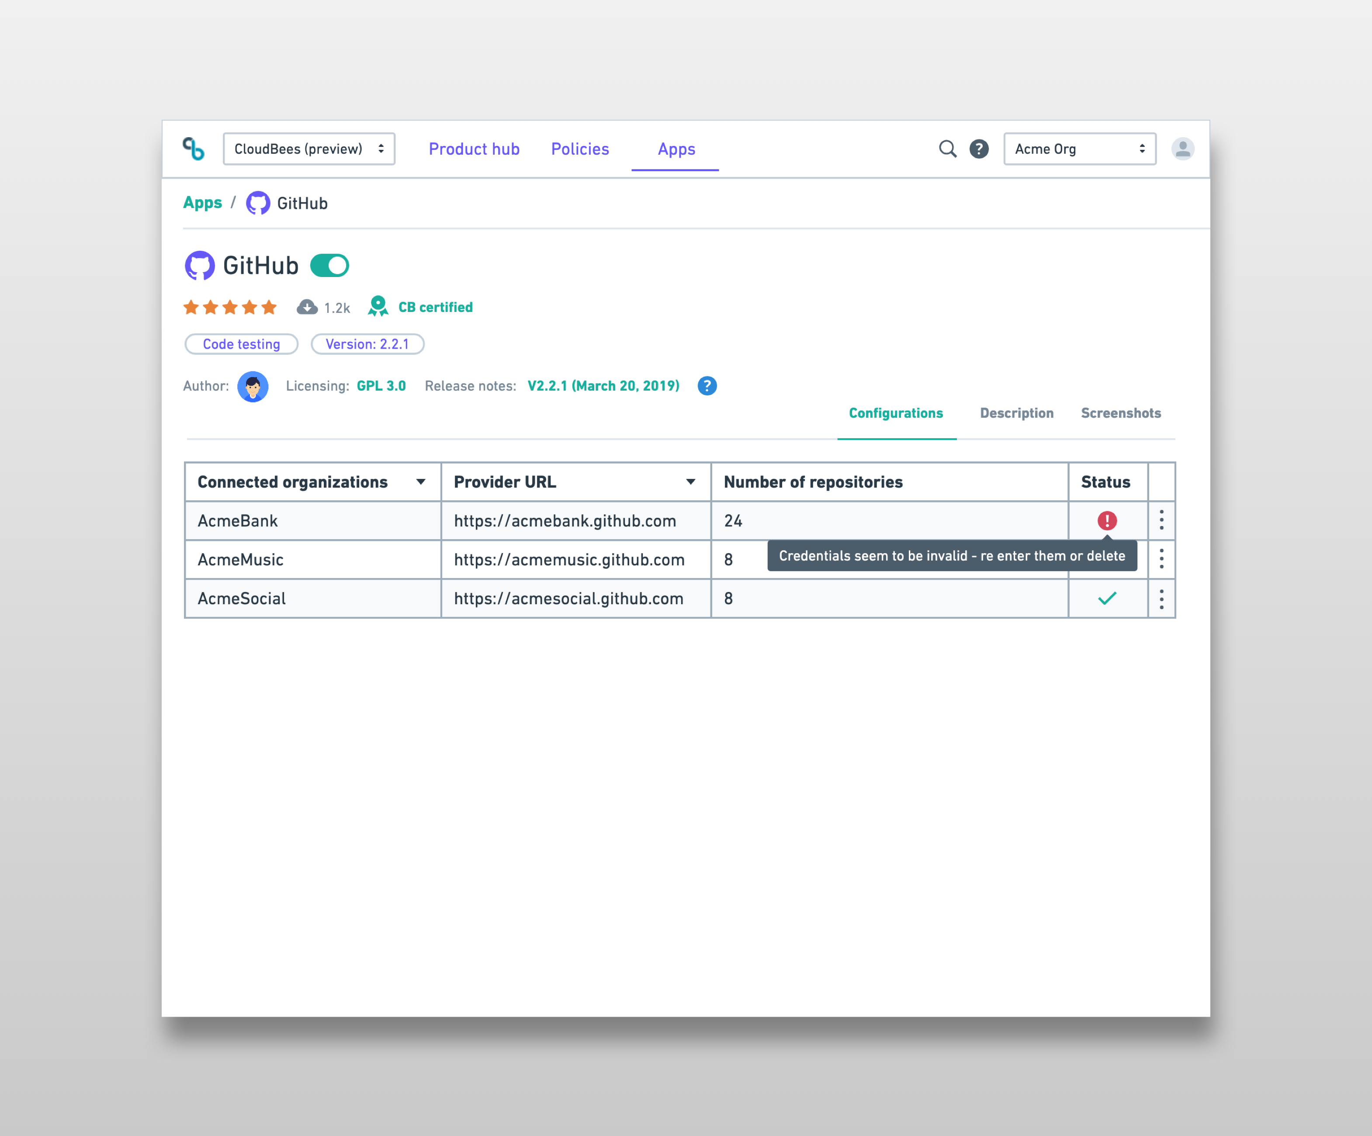This screenshot has height=1136, width=1372.
Task: Click the cloud download count icon
Action: tap(307, 307)
